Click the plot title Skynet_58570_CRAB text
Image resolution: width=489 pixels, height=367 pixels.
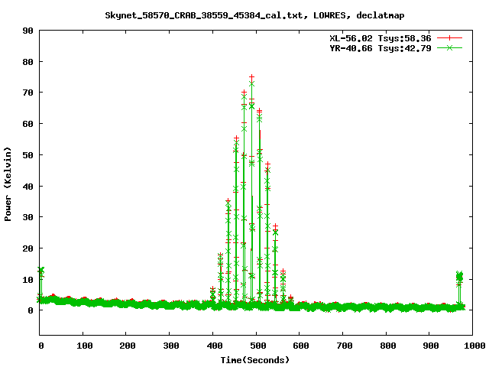[254, 15]
